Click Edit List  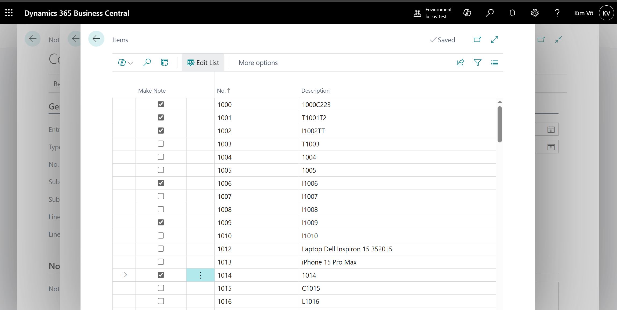(203, 63)
